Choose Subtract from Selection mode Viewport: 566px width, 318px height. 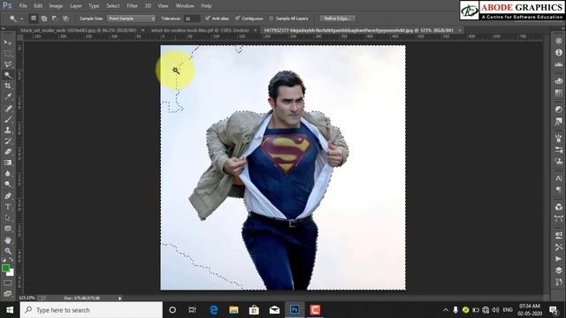click(x=55, y=18)
